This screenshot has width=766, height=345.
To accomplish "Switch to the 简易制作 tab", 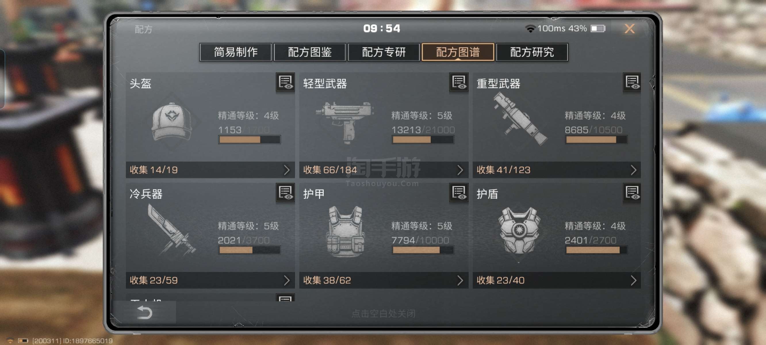I will pos(235,52).
